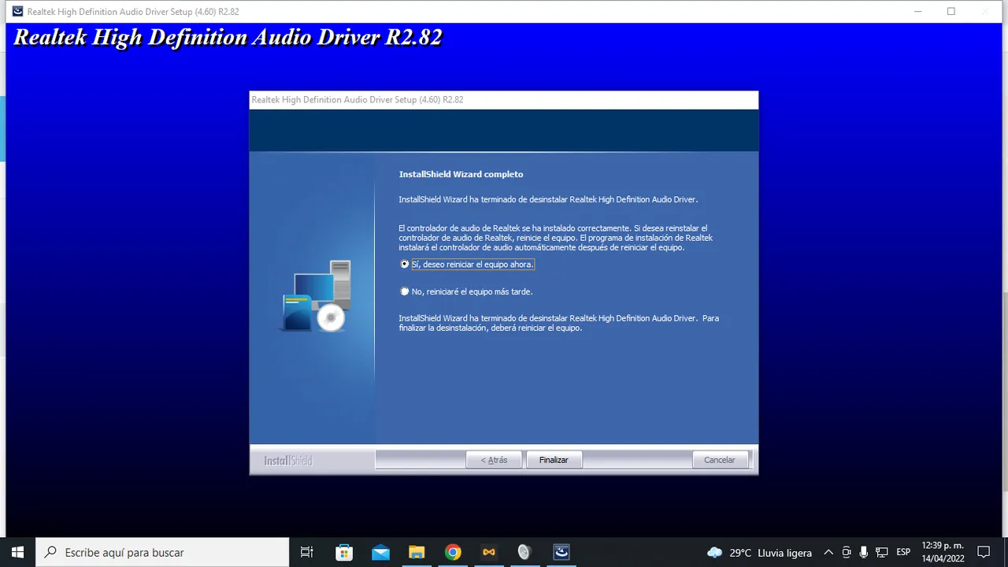Click the microphone tray icon

coord(864,553)
